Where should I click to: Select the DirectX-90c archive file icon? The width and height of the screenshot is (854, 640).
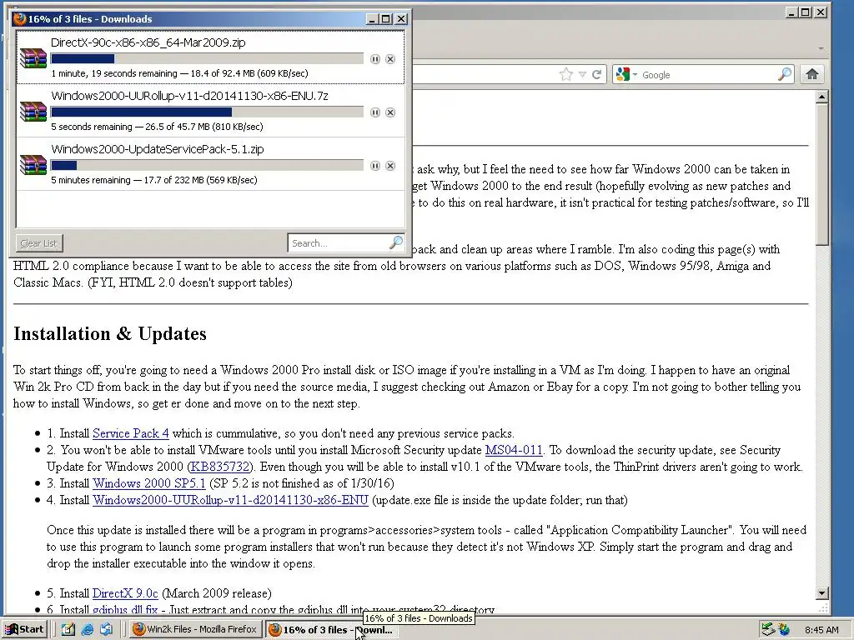point(33,57)
